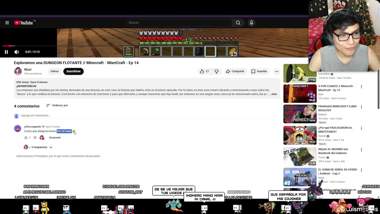Click Tomex channel name

tap(322, 158)
